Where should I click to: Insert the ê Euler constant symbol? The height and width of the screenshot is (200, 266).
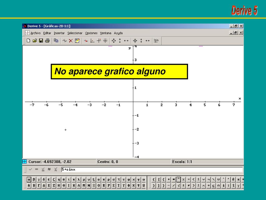tap(234, 179)
